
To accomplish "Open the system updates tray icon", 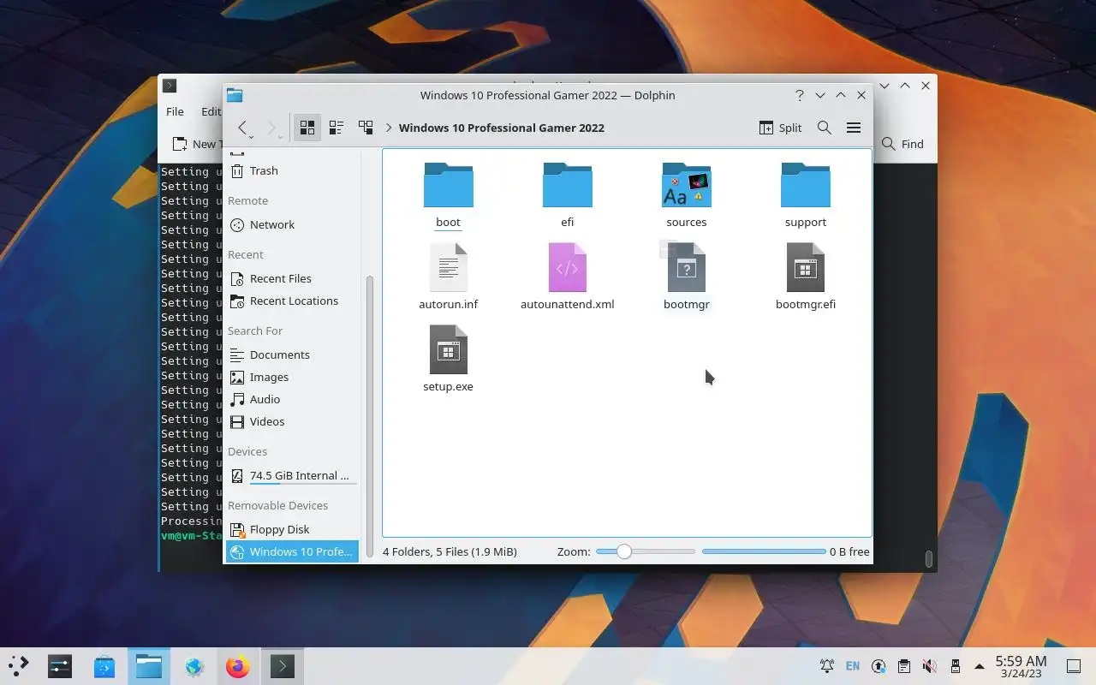I will tap(879, 666).
